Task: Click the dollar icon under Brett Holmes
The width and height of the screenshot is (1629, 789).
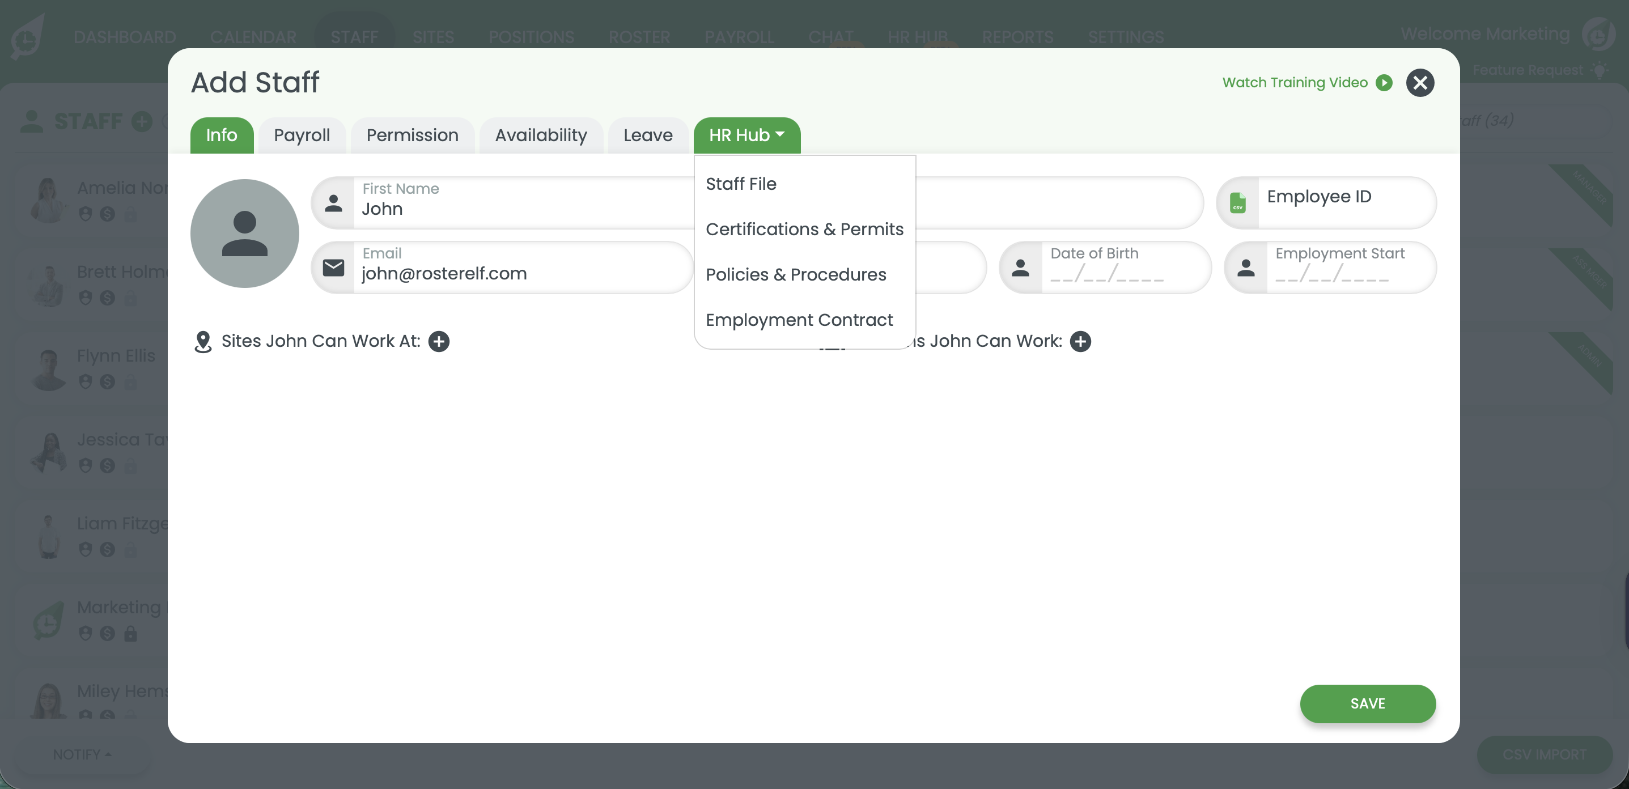Action: click(109, 298)
